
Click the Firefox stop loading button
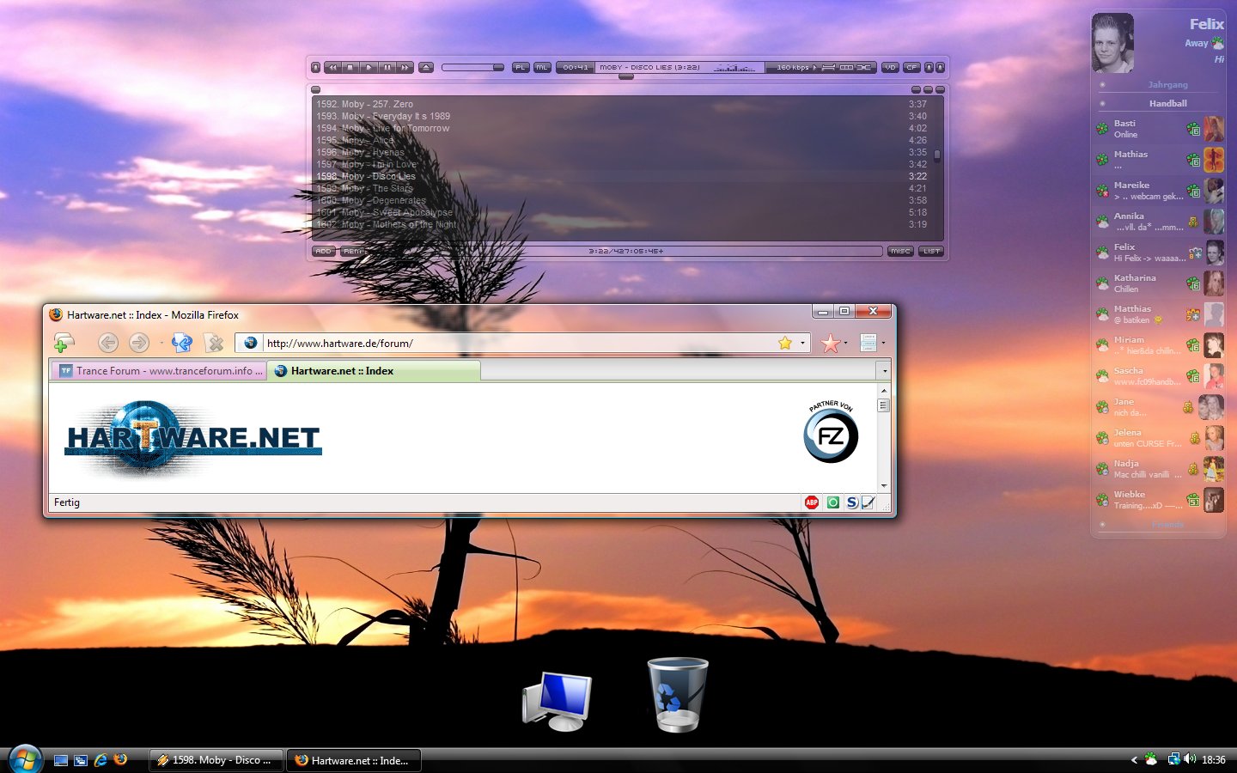pyautogui.click(x=215, y=344)
